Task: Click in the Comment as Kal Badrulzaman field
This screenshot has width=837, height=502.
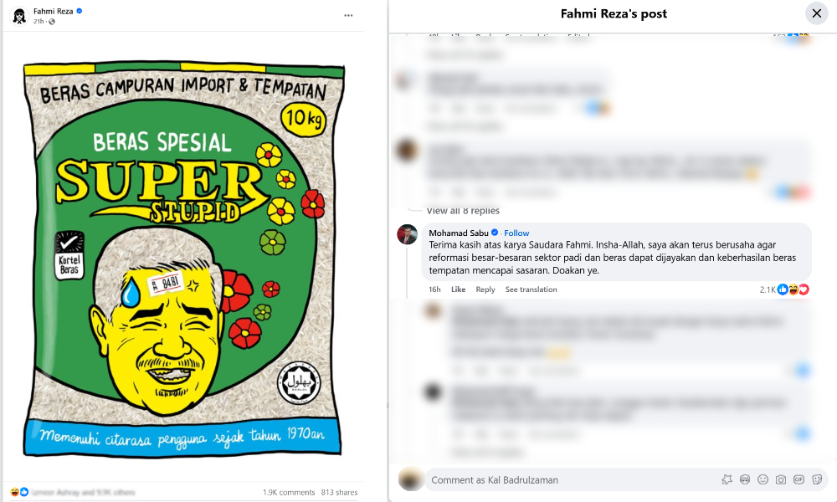Action: pos(571,479)
